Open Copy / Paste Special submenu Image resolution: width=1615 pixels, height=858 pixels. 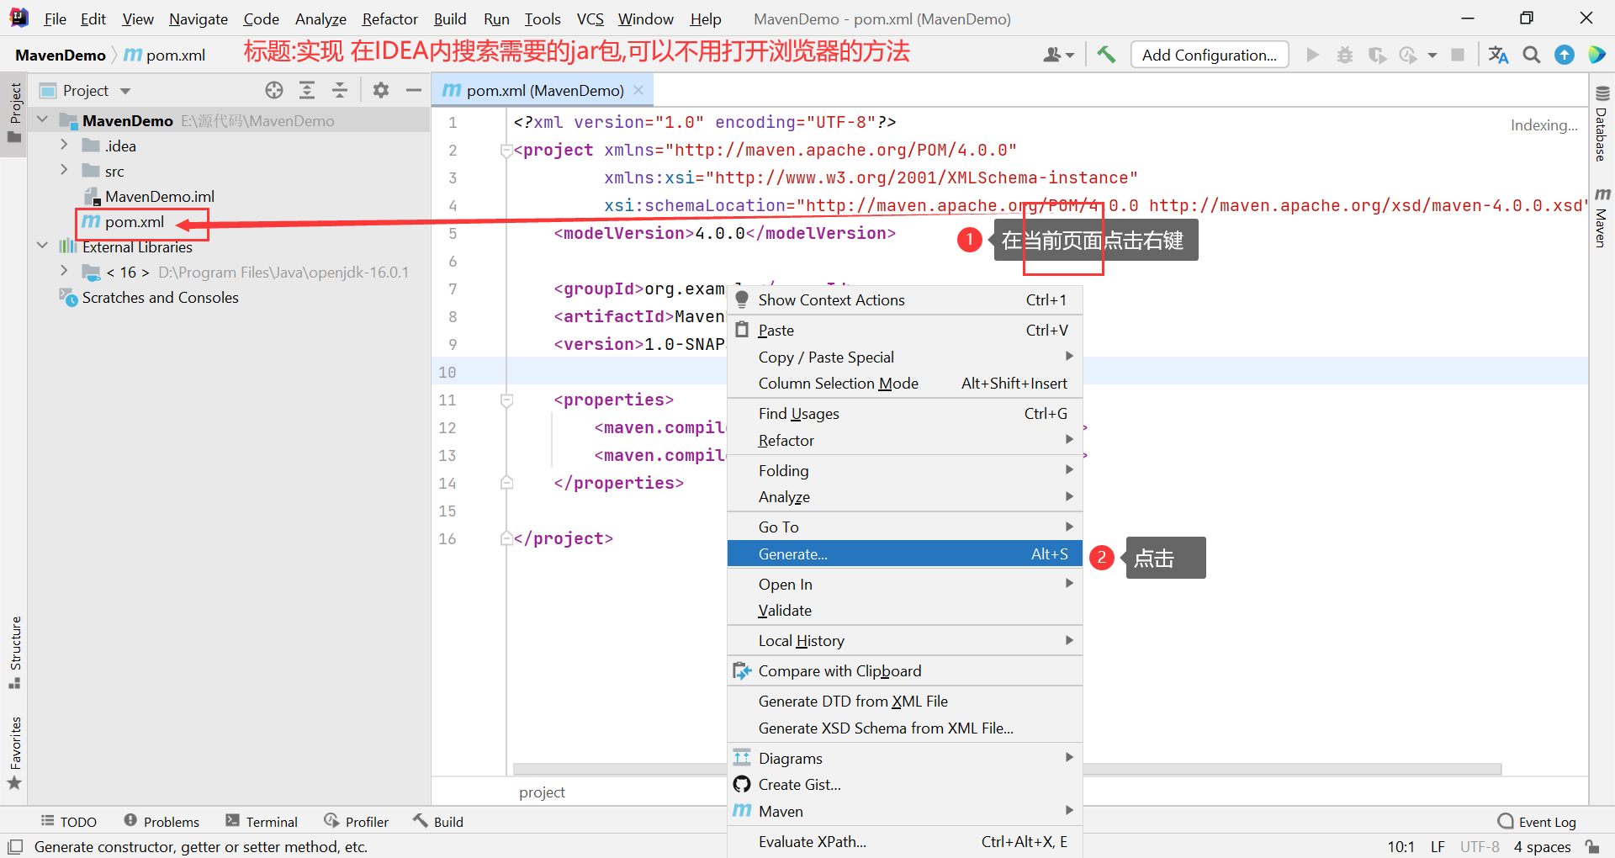click(x=904, y=357)
